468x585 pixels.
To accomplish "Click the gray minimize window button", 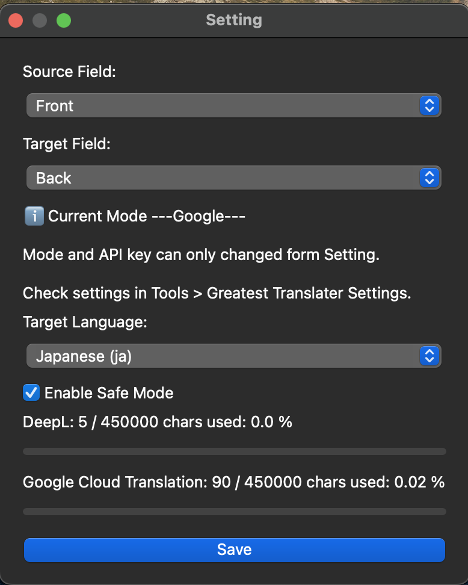I will pyautogui.click(x=40, y=20).
